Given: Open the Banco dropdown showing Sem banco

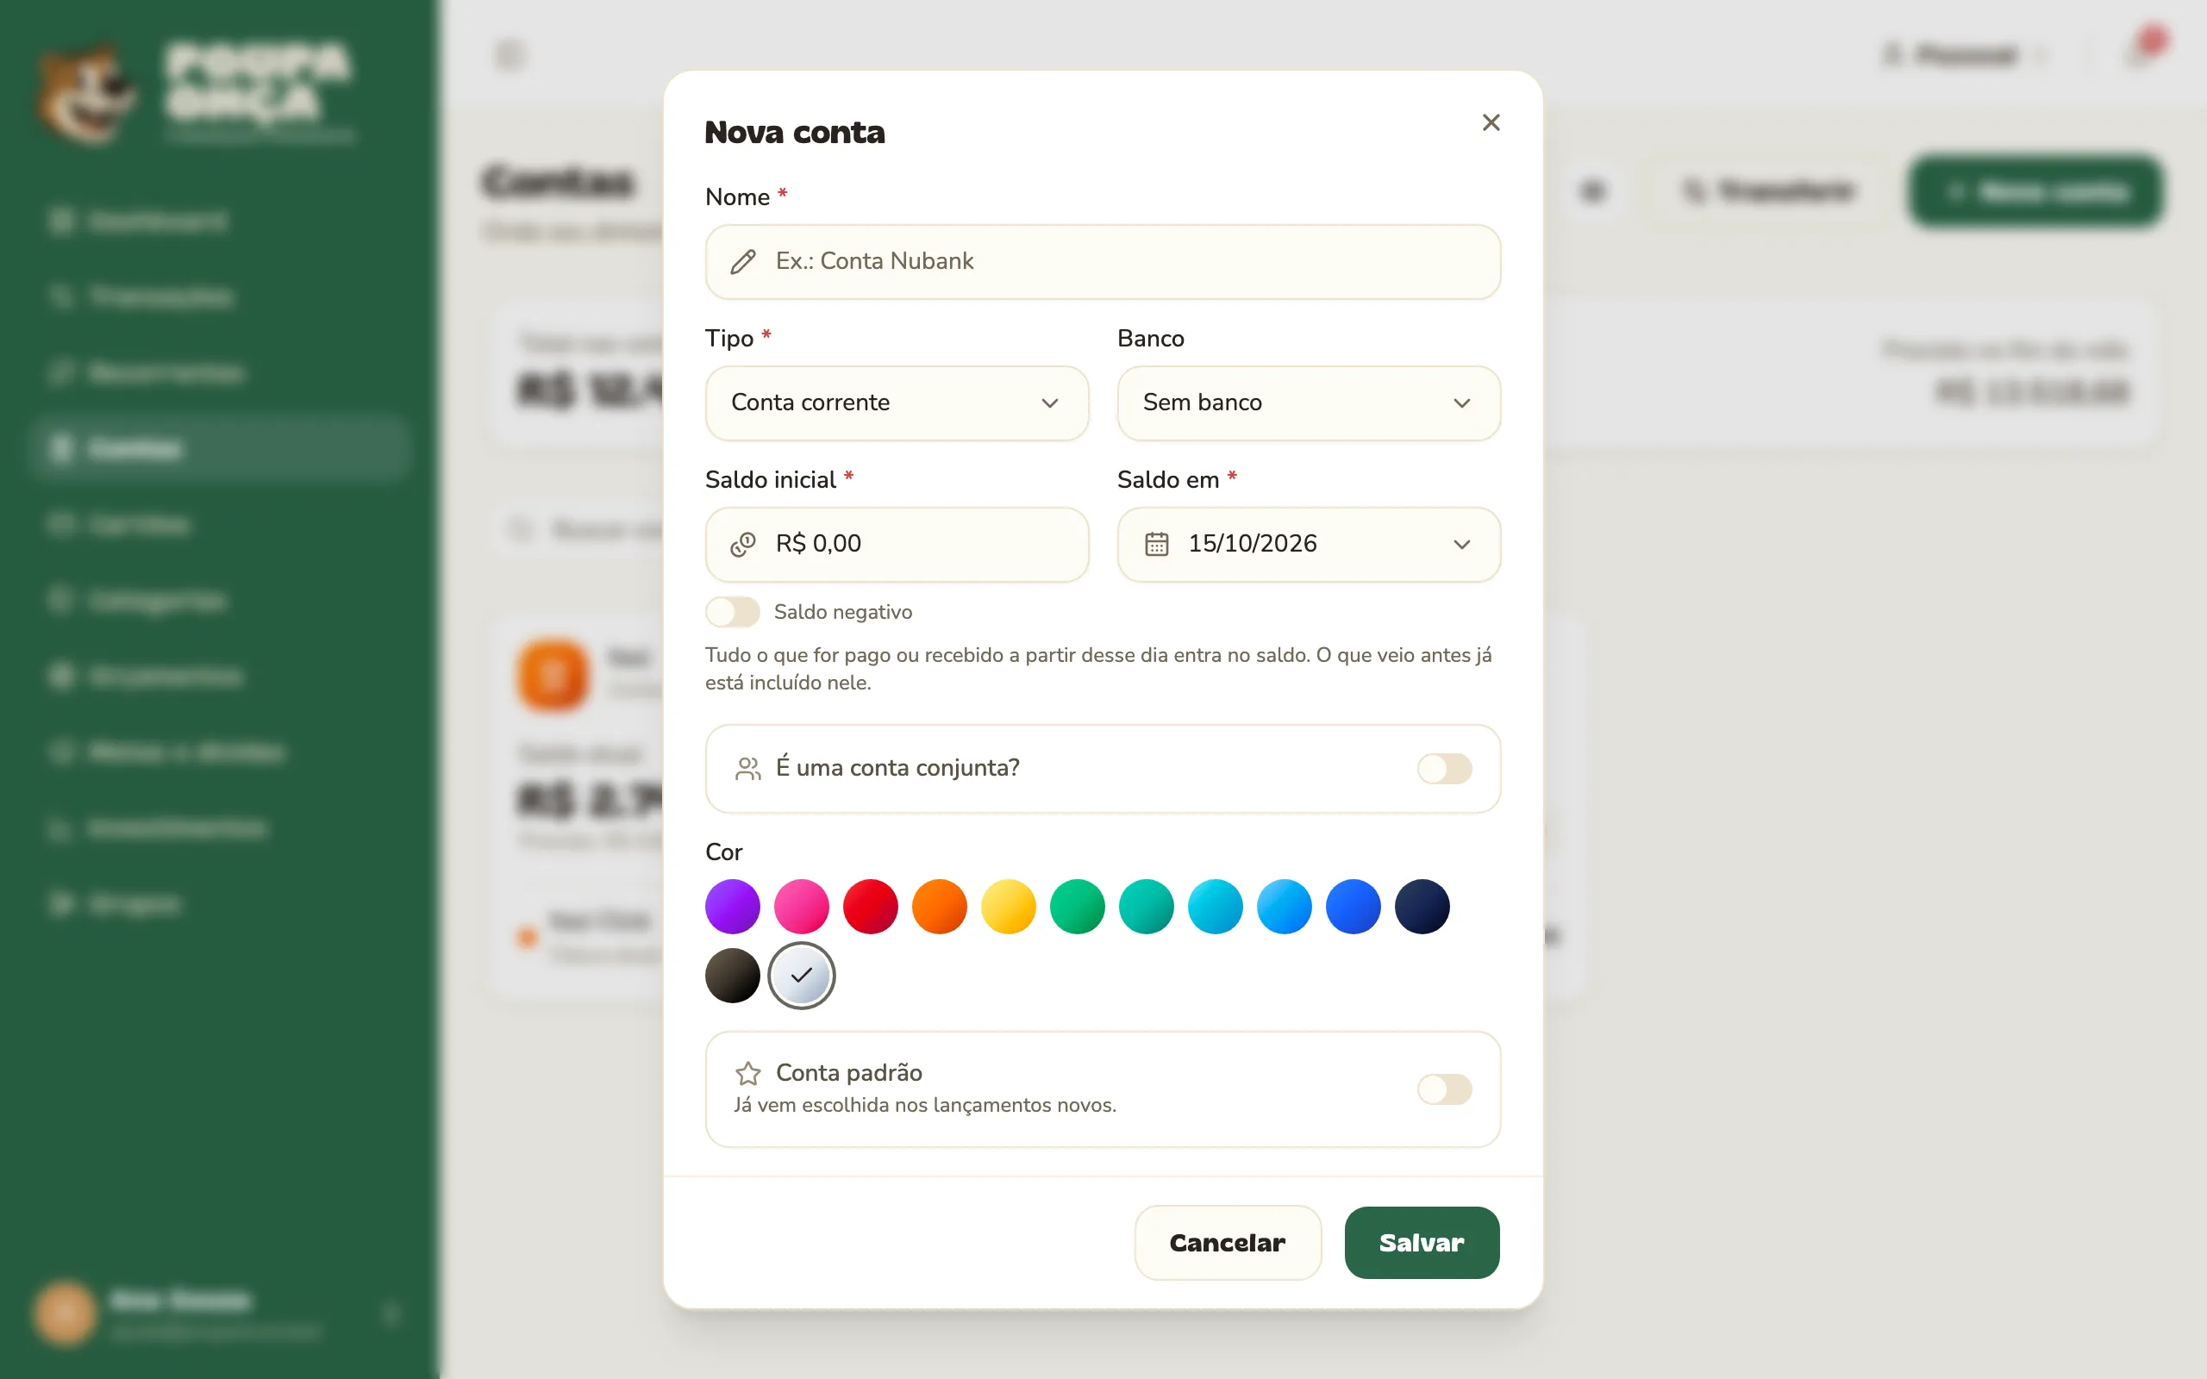Looking at the screenshot, I should [x=1309, y=403].
